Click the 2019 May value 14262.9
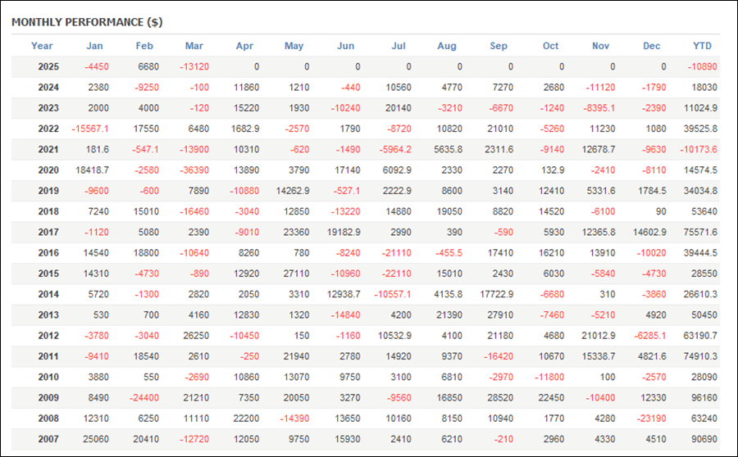 click(293, 191)
